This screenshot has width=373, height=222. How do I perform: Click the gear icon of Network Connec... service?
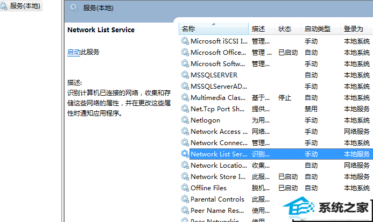[185, 142]
